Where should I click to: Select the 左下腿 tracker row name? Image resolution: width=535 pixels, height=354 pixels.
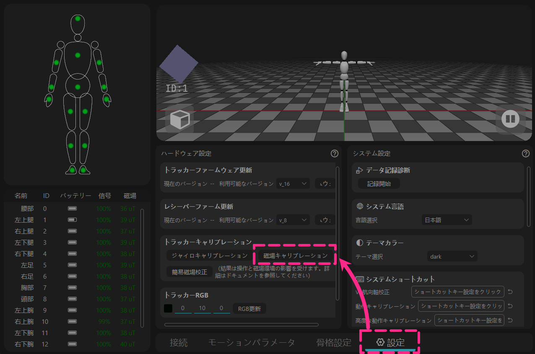pyautogui.click(x=24, y=242)
